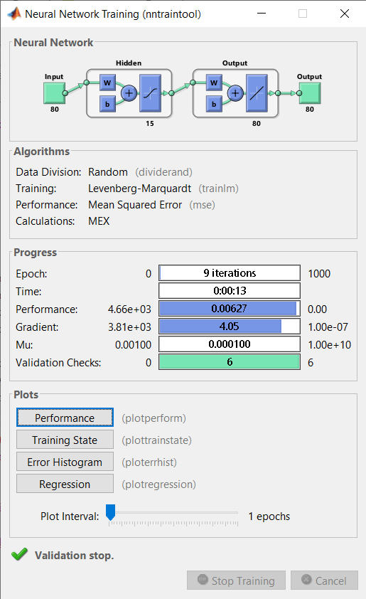Click the Output layer linear transfer function block
366x599 pixels.
point(257,93)
